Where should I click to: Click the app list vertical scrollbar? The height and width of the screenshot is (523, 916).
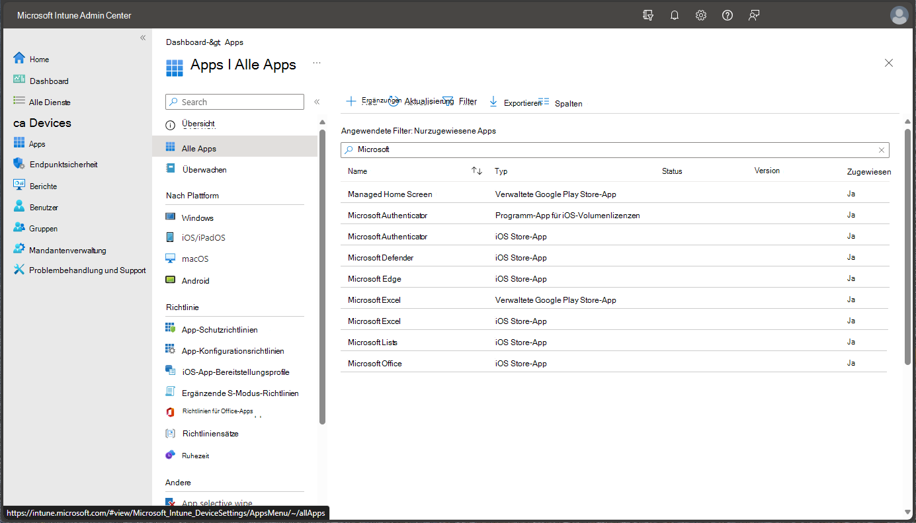[907, 245]
